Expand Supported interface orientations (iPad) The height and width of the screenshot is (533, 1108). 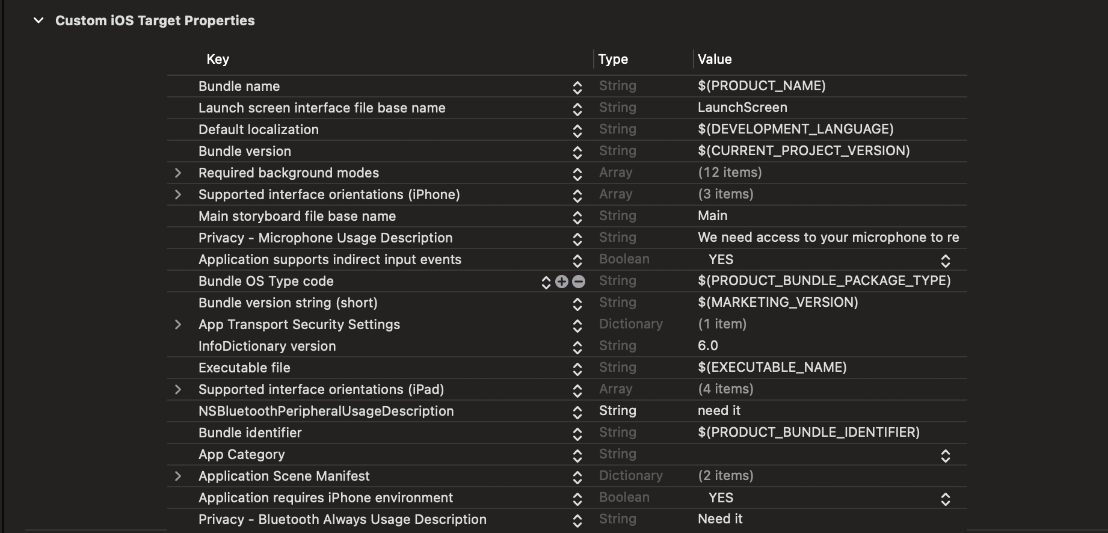(177, 390)
